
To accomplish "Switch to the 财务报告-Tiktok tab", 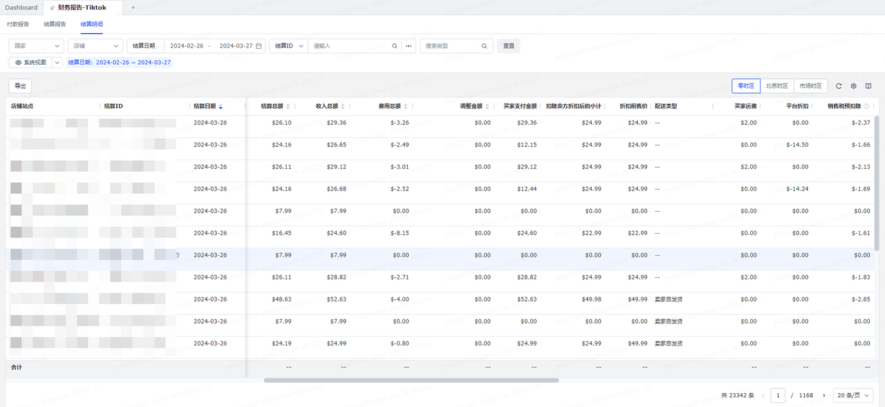I will [82, 8].
